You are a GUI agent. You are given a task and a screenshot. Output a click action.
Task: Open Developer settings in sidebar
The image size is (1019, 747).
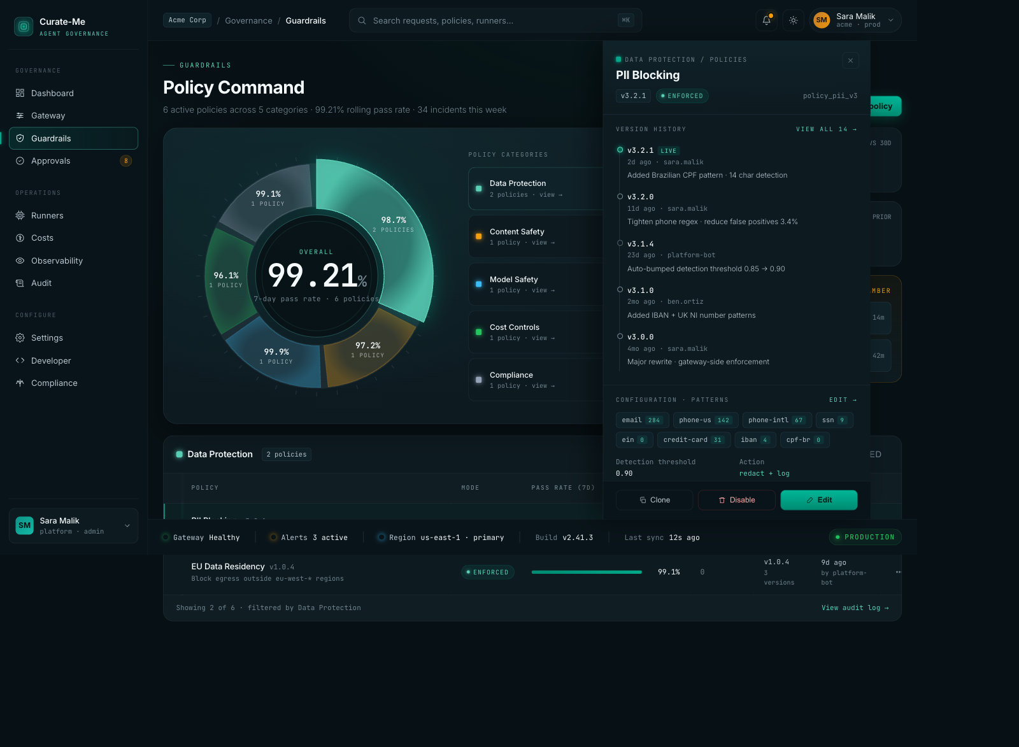(51, 361)
